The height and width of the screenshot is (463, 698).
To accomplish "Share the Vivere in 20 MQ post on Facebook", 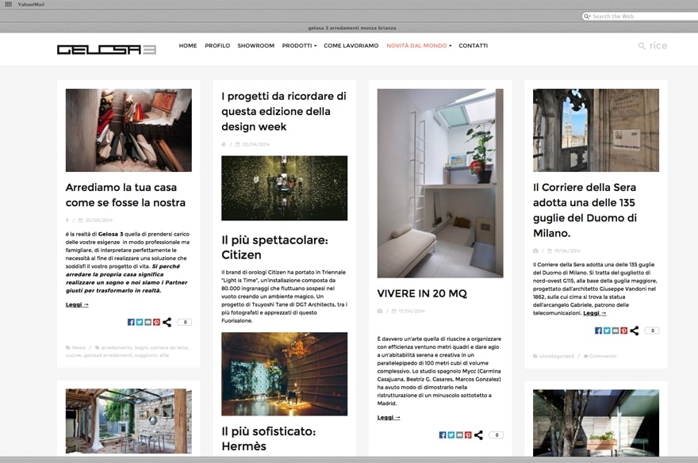I will 442,434.
